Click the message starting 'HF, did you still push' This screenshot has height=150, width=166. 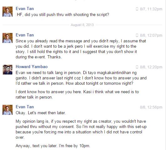63,15
